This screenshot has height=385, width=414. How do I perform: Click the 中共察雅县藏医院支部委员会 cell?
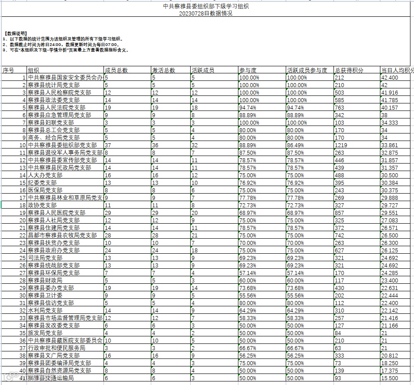(65, 341)
